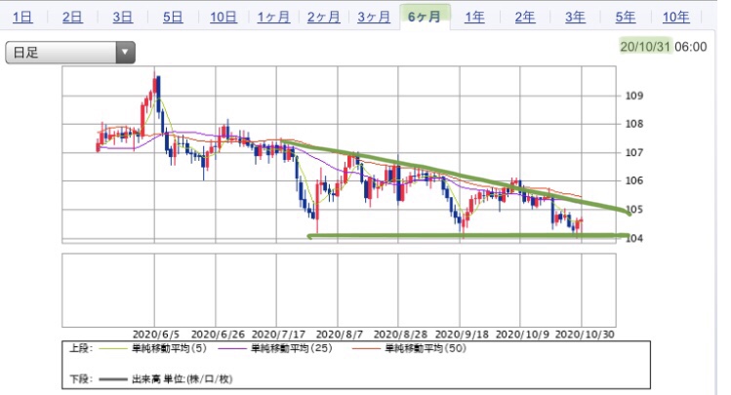
Task: Click the 20/10/31 06:00 timestamp
Action: [664, 47]
